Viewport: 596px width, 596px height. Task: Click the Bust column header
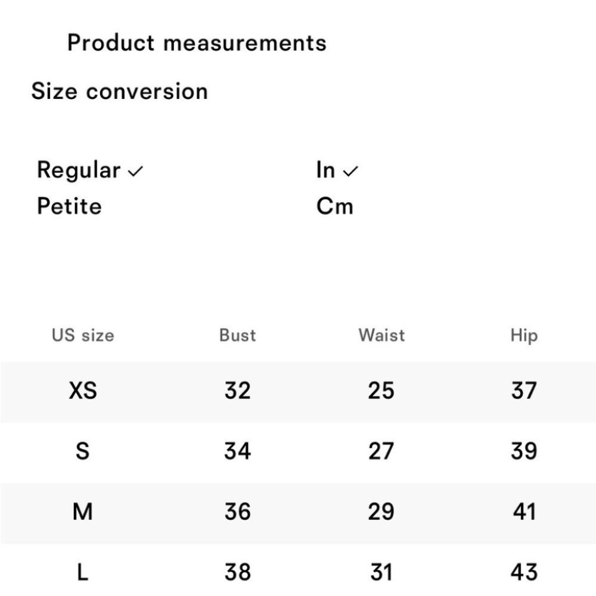point(238,335)
